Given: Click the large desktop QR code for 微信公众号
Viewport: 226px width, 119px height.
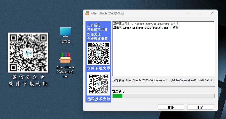Looking at the screenshot, I should pyautogui.click(x=28, y=52).
